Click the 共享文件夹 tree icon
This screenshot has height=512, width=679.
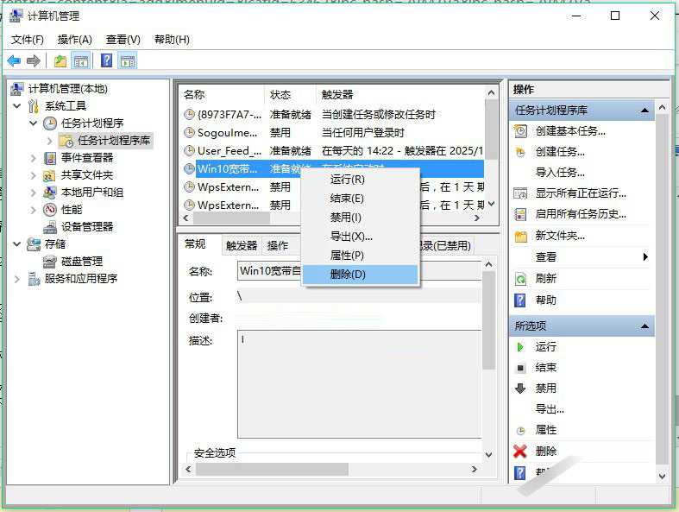(x=49, y=175)
